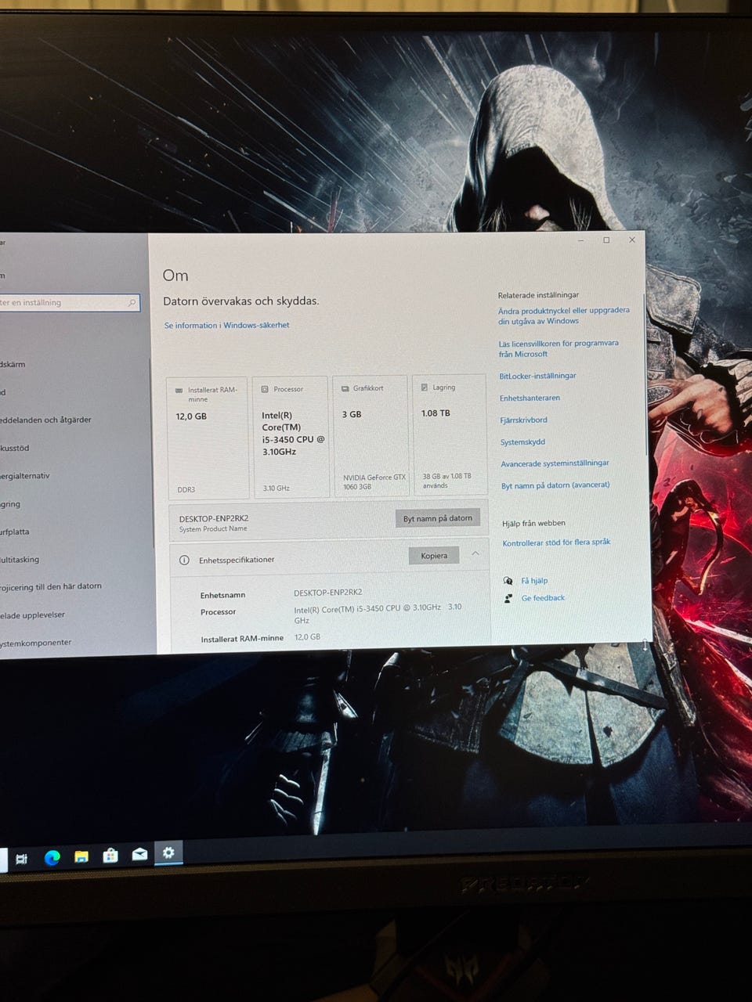This screenshot has height=1002, width=752.
Task: Click the Processor card
Action: 291,437
